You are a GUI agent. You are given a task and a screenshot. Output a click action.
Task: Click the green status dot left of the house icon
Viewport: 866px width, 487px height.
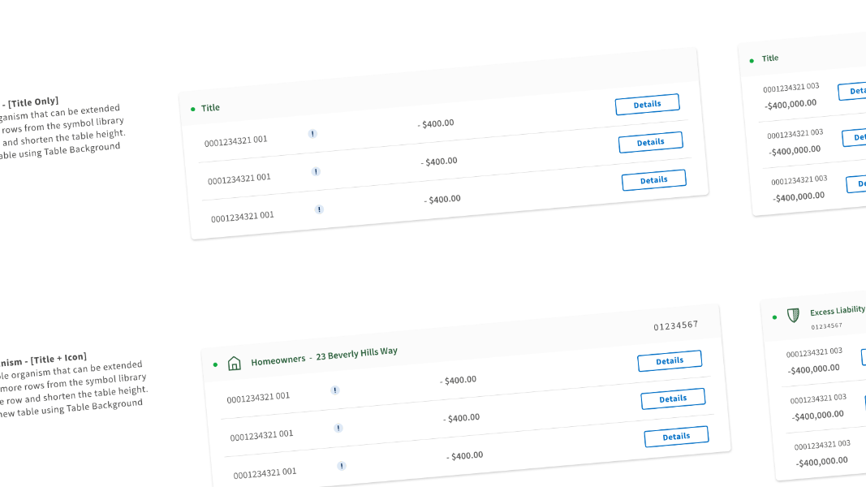pyautogui.click(x=215, y=365)
